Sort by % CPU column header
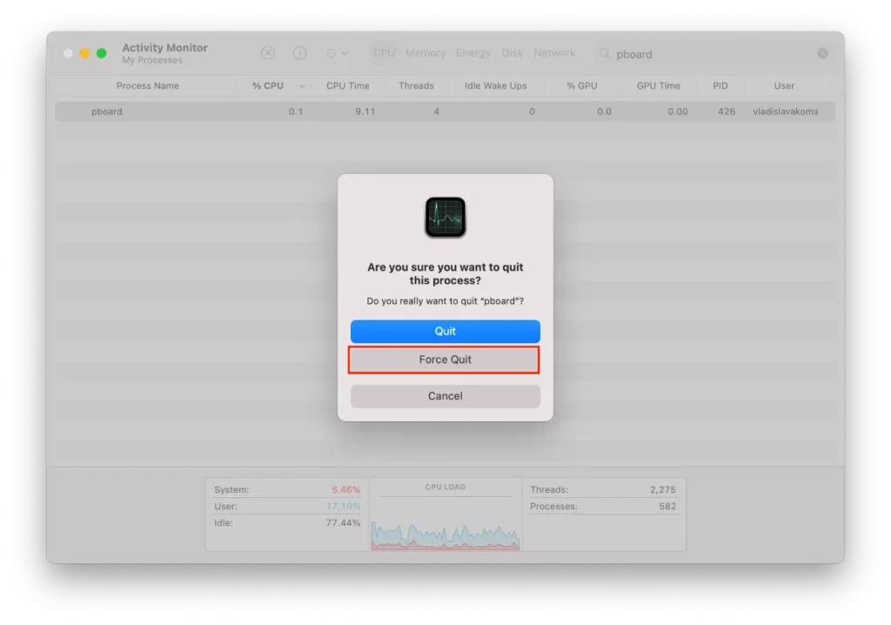Image resolution: width=891 pixels, height=625 pixels. tap(268, 86)
